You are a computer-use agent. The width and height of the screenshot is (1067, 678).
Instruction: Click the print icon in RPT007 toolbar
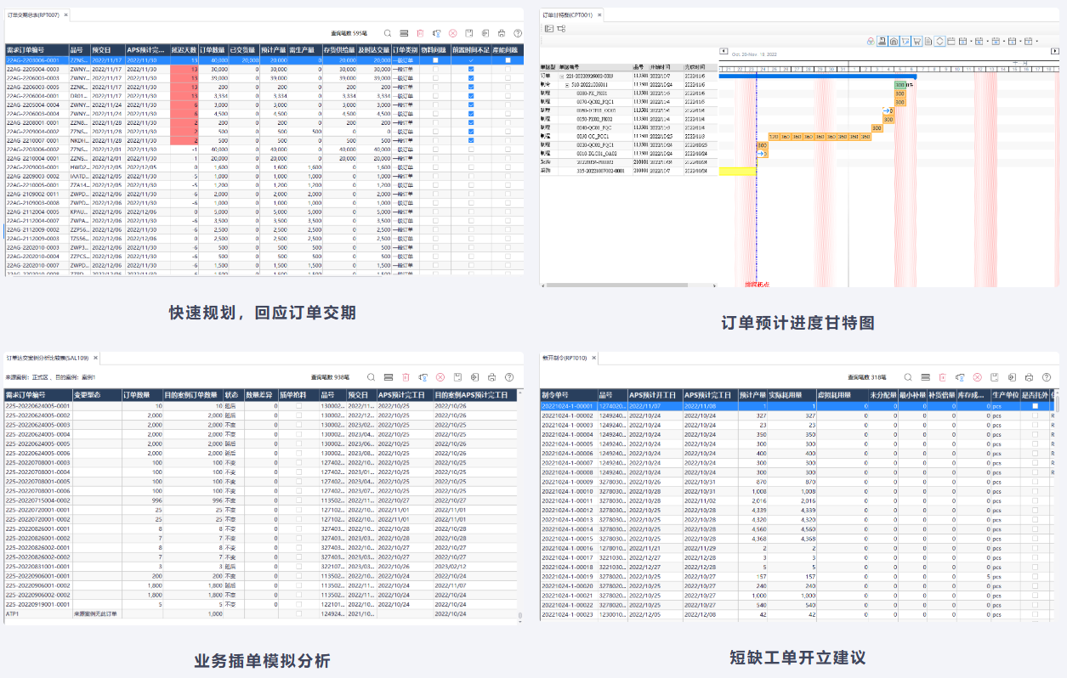tap(501, 33)
